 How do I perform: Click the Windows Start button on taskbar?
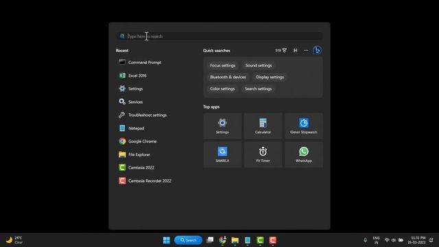point(167,240)
